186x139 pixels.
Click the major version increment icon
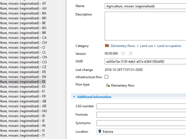pos(131,53)
